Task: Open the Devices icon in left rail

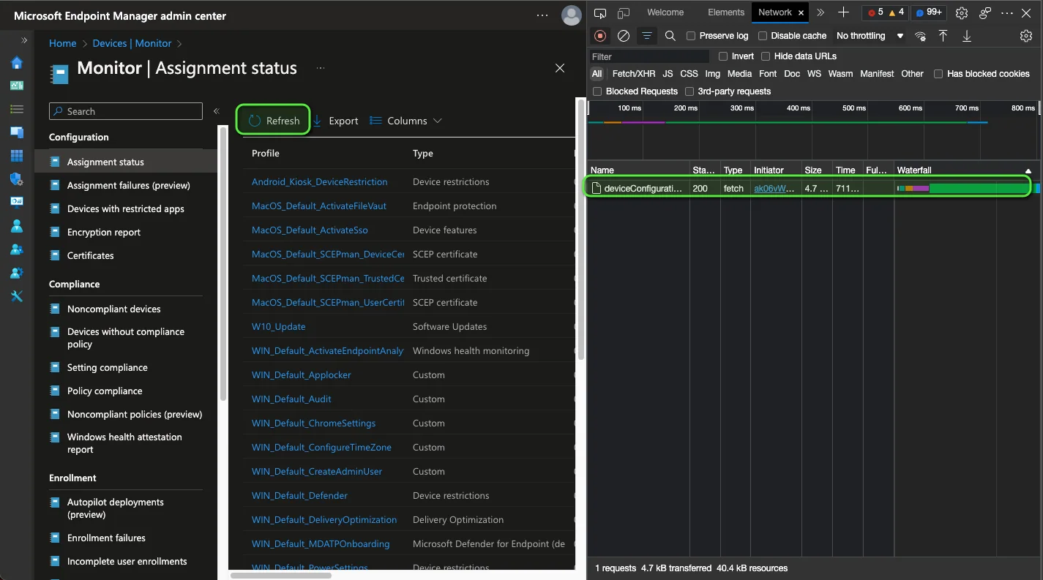Action: click(x=17, y=132)
